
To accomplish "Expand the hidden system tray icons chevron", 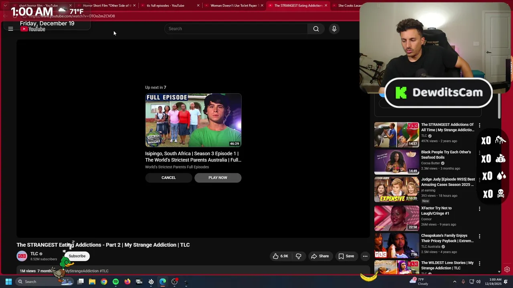I will click(x=454, y=282).
